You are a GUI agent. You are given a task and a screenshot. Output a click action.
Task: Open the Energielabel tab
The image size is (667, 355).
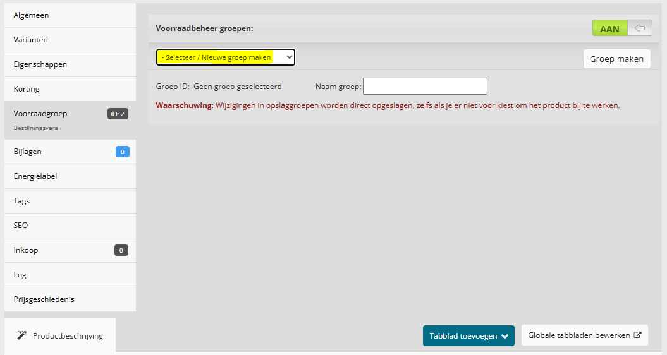pyautogui.click(x=70, y=176)
